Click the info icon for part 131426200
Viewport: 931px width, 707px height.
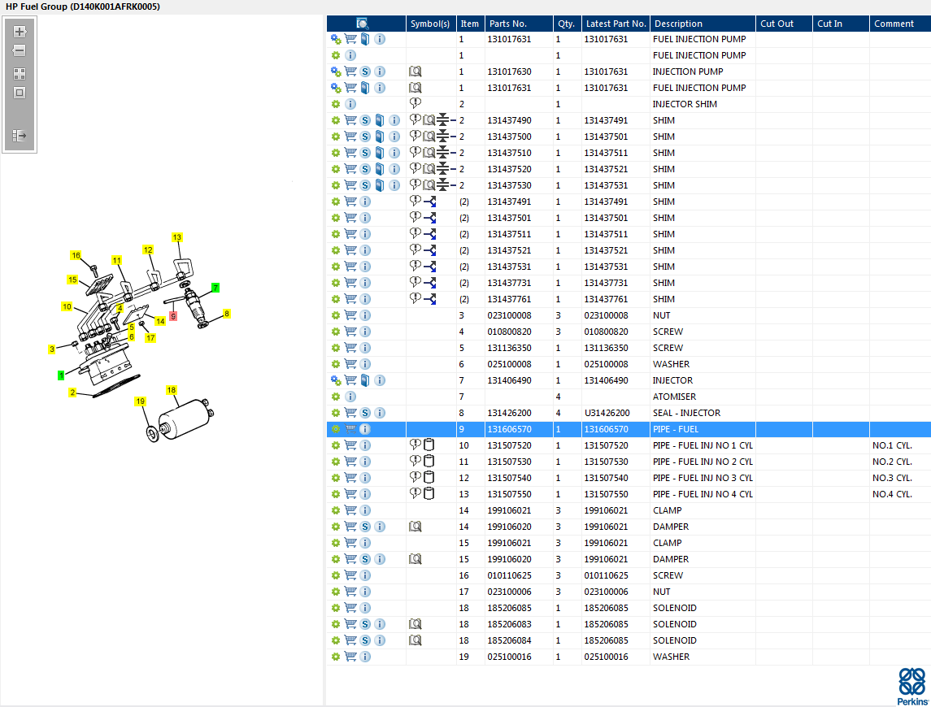pos(380,413)
